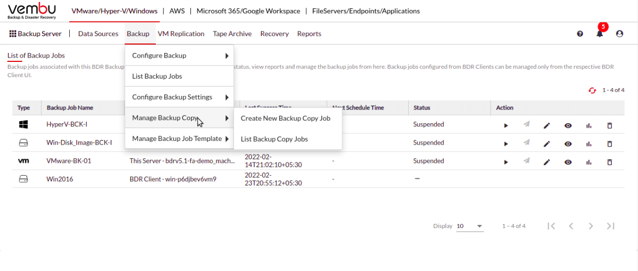Open the Data Sources menu

98,34
